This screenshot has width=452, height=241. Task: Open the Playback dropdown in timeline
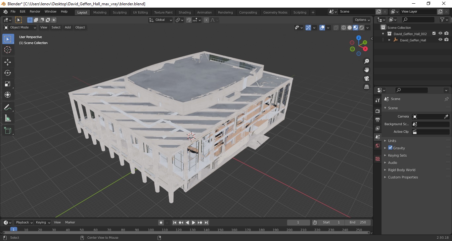point(24,222)
